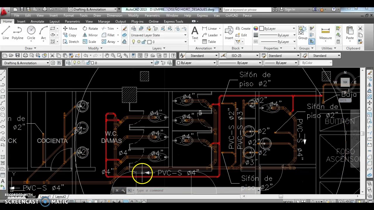
Task: Toggle lock icon for layer 0 in ribbon
Action: [x=144, y=42]
